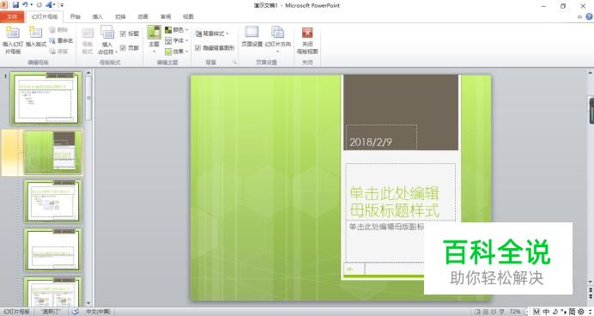
Task: Open Background Styles (背景样式) dropdown
Action: pos(212,33)
